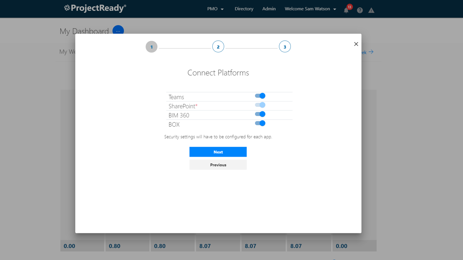This screenshot has height=260, width=463.
Task: Go back with the Previous button
Action: (x=218, y=165)
